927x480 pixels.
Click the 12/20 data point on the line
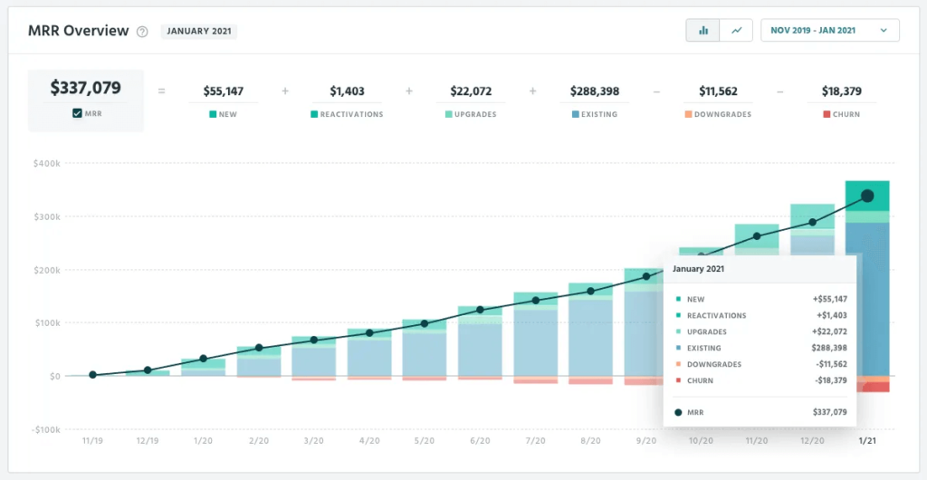[812, 222]
